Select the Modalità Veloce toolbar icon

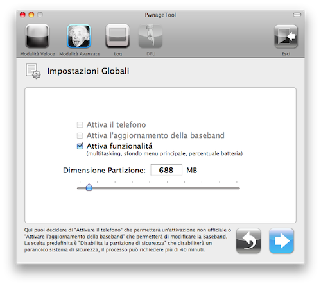point(37,36)
